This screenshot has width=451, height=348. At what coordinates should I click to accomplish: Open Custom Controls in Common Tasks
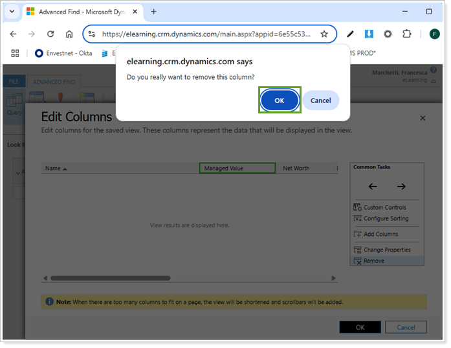[x=384, y=207]
